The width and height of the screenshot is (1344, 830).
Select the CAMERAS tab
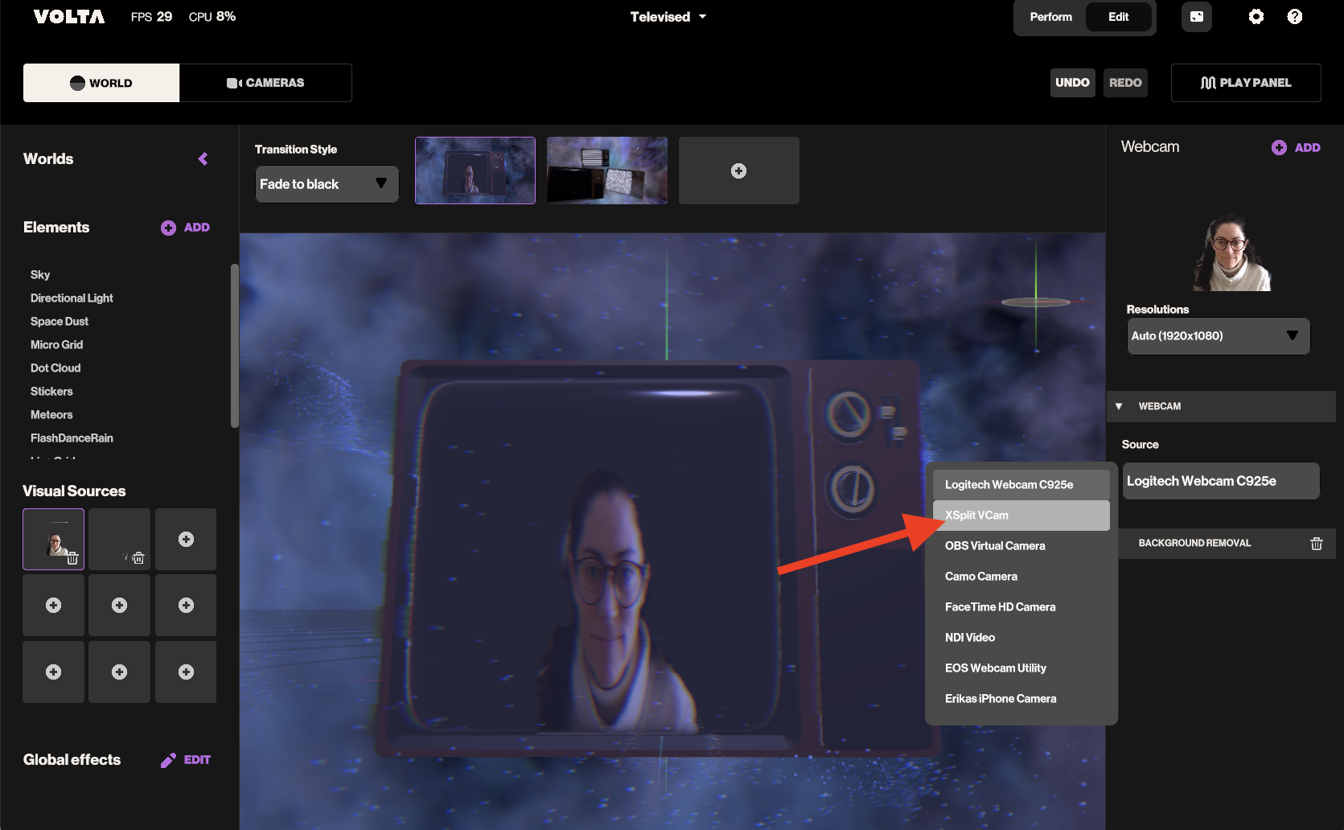tap(265, 83)
